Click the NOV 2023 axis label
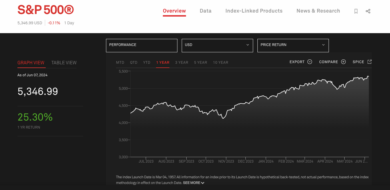Viewport: 390px width, 190px height. pos(226,161)
